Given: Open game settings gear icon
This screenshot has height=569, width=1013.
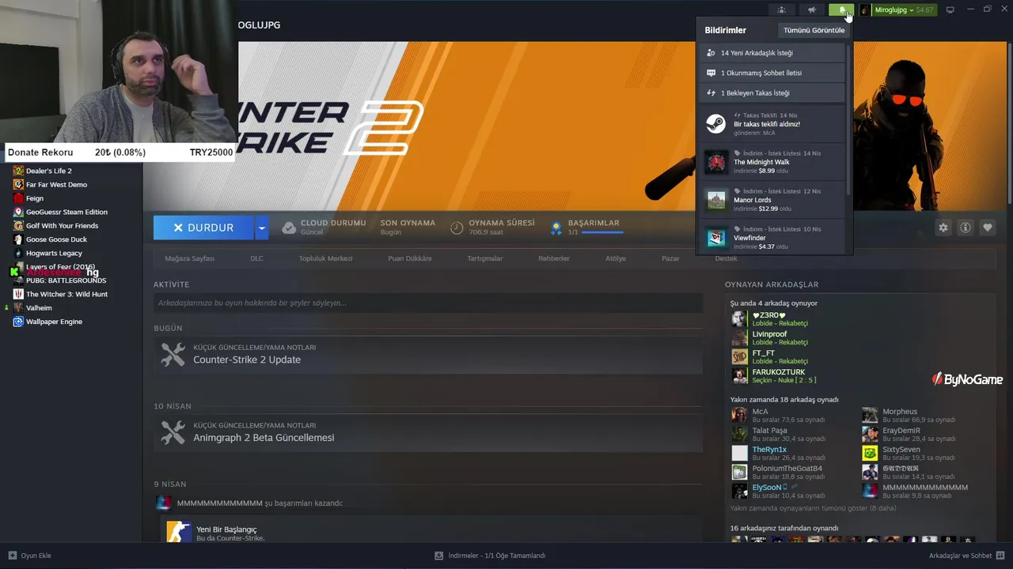Looking at the screenshot, I should click(943, 228).
